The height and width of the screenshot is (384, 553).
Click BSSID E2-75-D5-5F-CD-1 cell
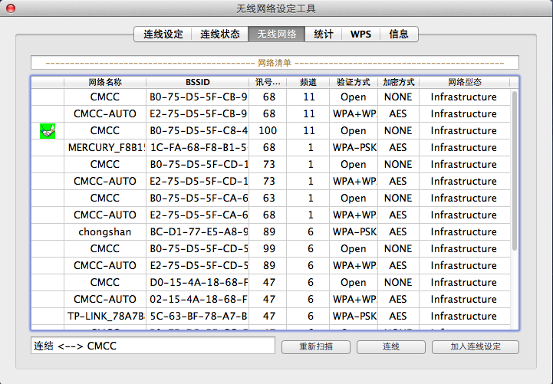click(x=198, y=181)
